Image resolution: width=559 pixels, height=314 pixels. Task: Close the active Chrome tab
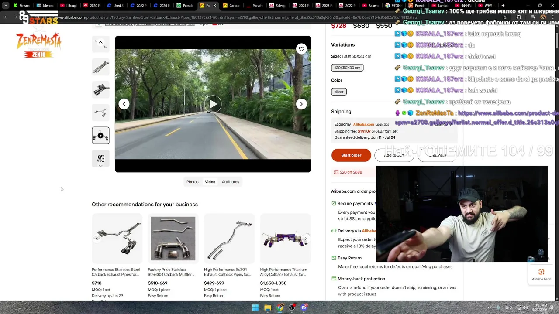click(214, 6)
